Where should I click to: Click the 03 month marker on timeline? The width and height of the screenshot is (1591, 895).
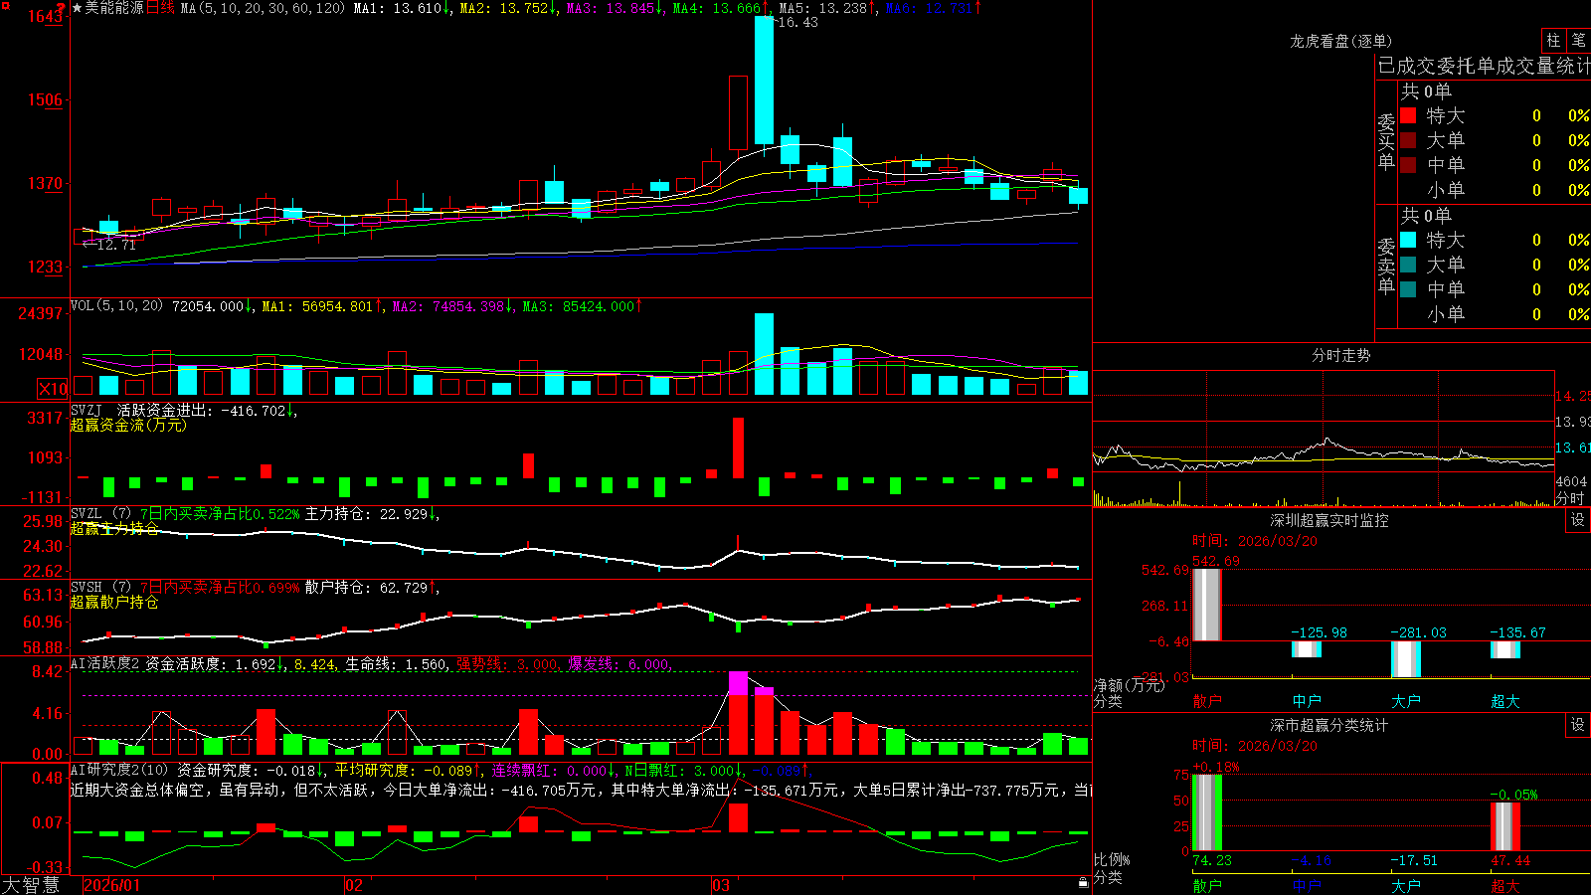721,885
